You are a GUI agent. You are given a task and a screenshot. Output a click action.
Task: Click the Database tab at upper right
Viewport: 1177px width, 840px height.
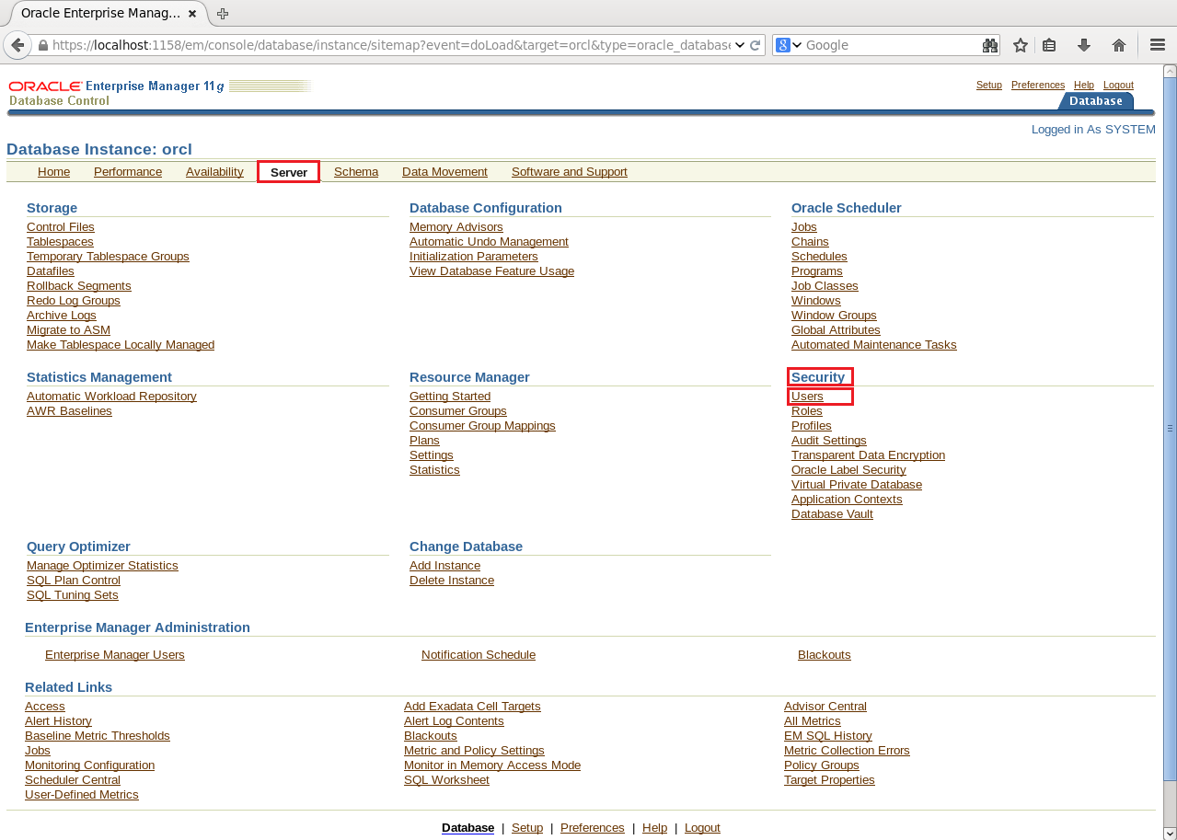[1096, 101]
